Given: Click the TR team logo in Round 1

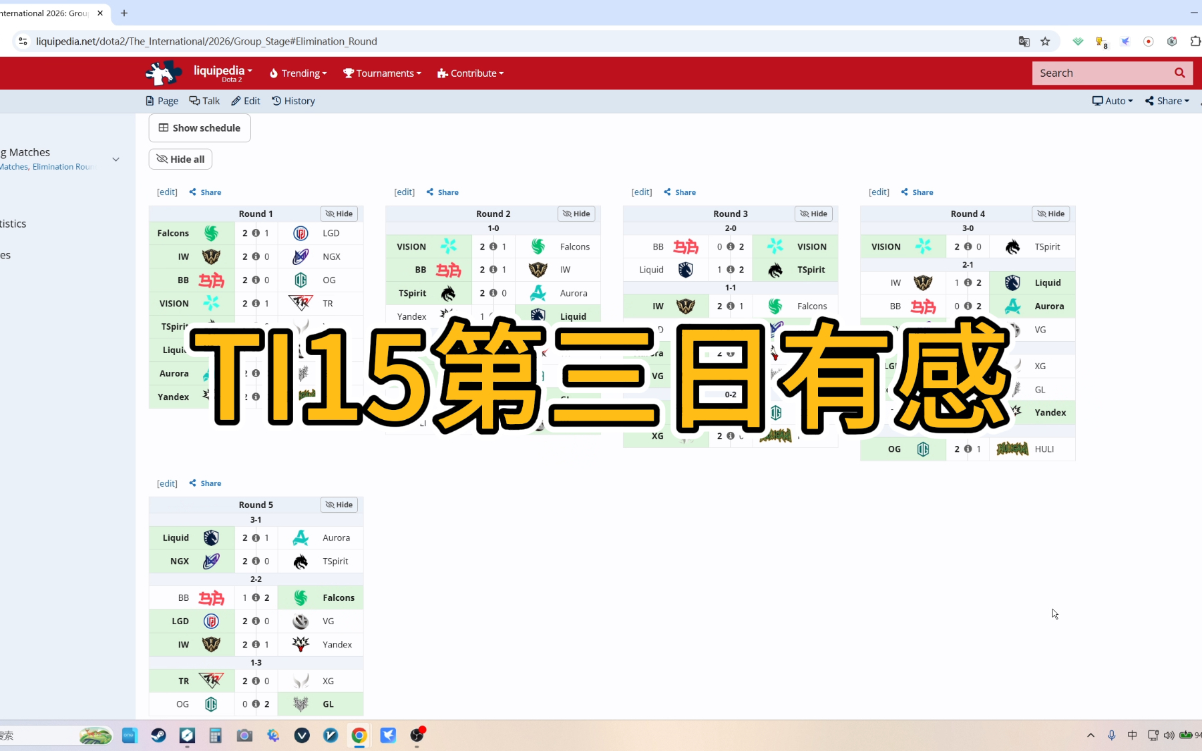Looking at the screenshot, I should point(300,303).
